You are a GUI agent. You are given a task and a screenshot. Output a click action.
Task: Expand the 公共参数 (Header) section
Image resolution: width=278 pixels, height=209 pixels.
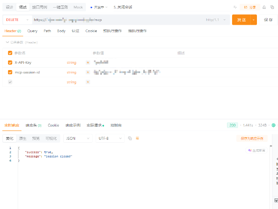[x=21, y=42]
